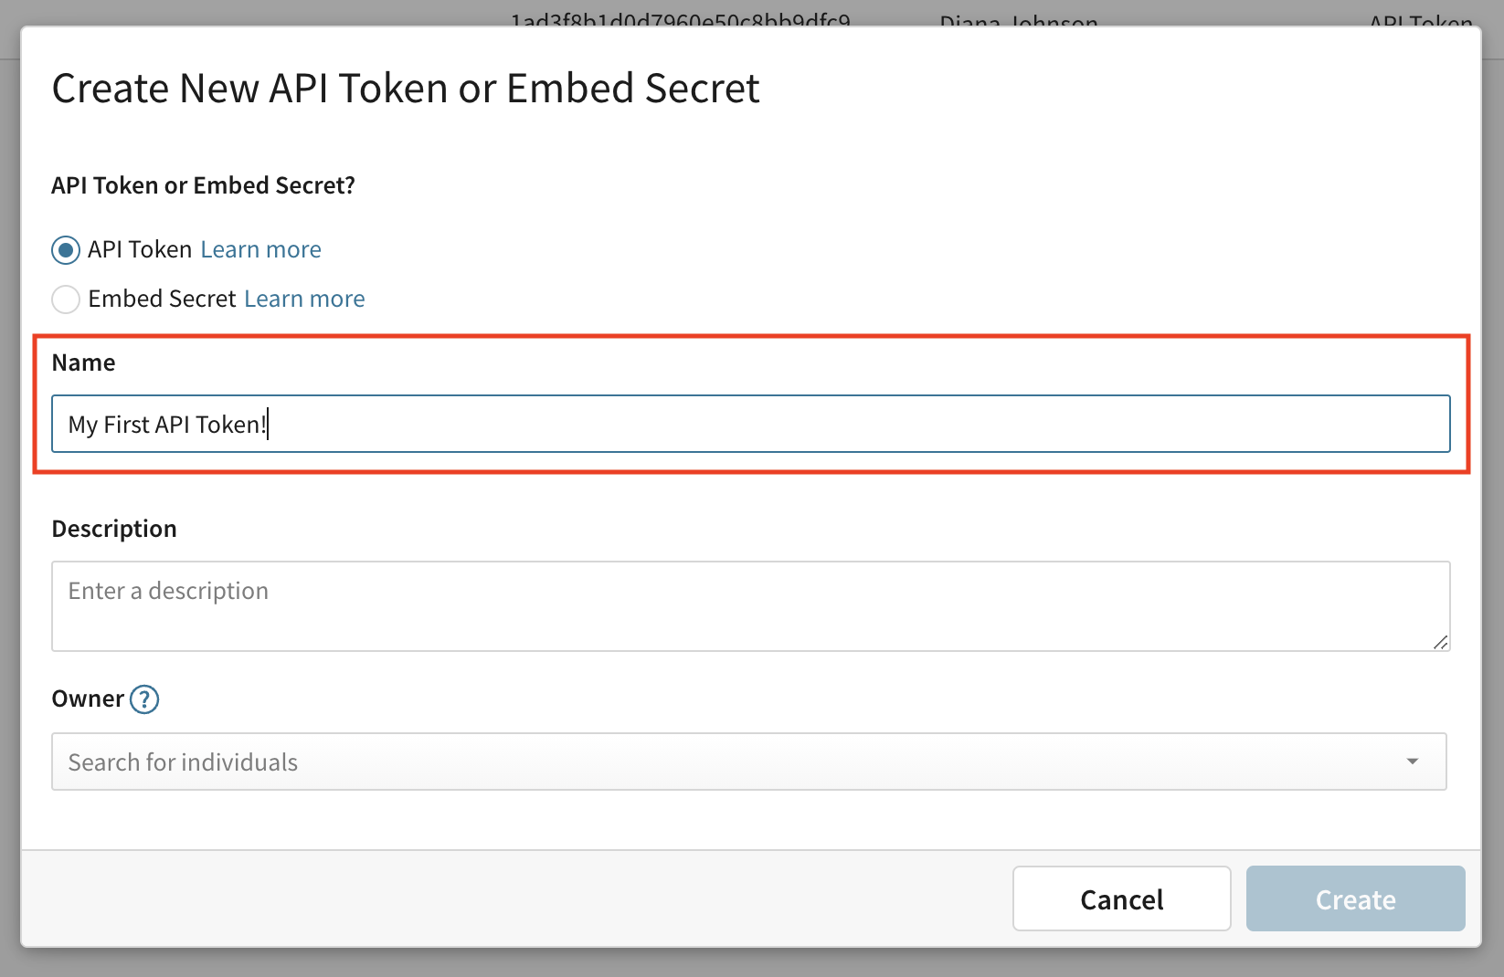Click the Owner field label

click(88, 699)
